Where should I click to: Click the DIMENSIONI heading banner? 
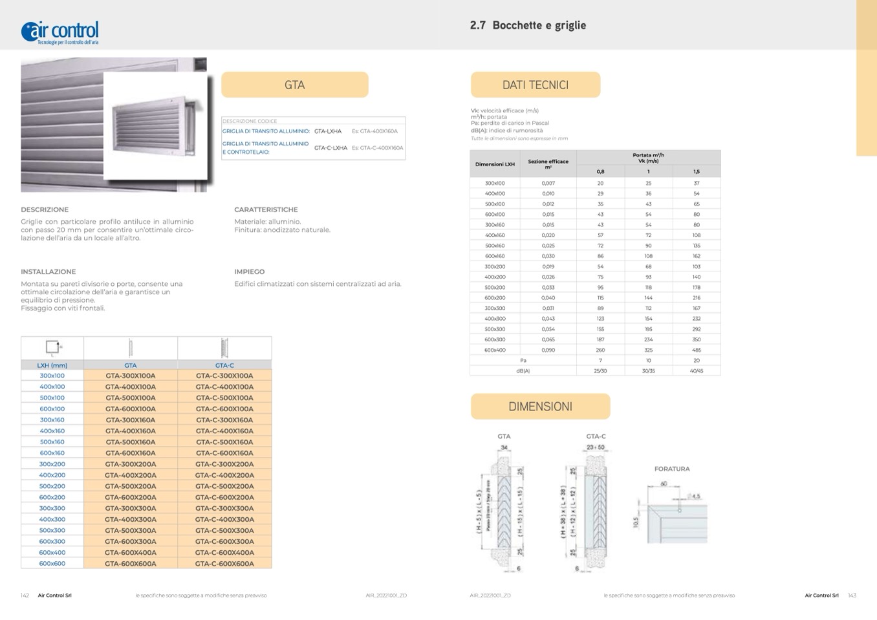540,407
